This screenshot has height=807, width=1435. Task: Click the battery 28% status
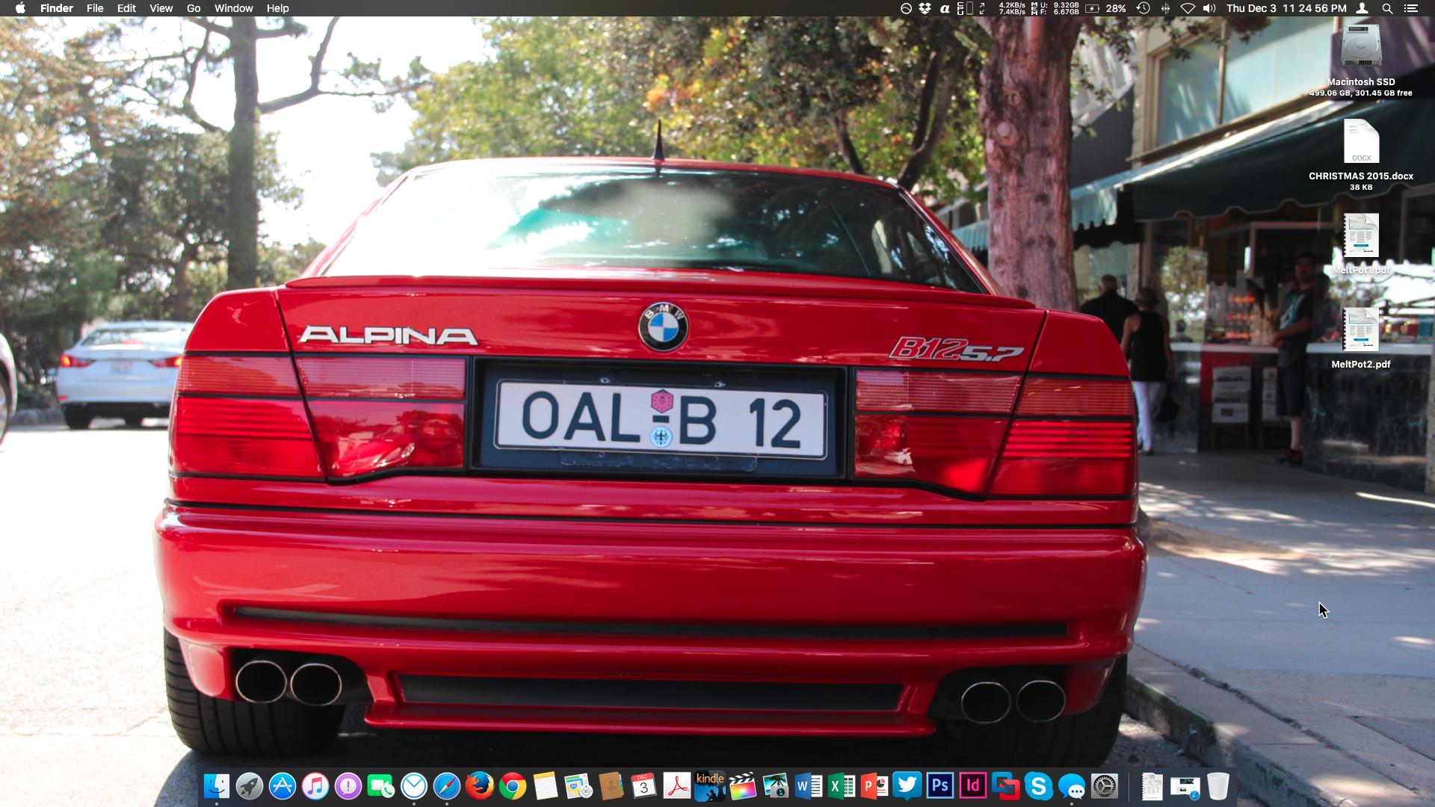[x=1106, y=8]
